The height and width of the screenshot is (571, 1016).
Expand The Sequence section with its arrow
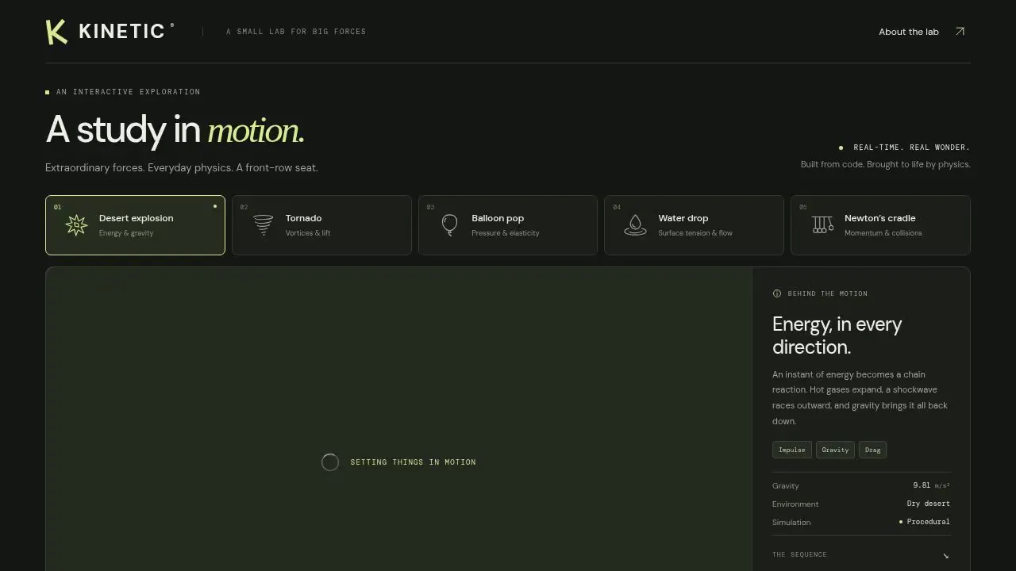click(x=945, y=555)
